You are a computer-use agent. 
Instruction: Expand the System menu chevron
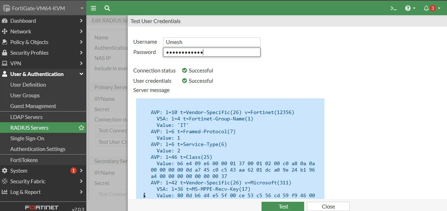(x=81, y=171)
